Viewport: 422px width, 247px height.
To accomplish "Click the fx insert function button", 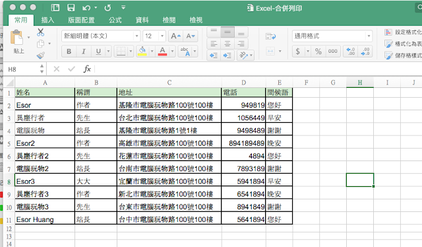I will (87, 69).
